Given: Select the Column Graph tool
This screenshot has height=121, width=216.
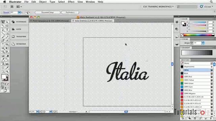Looking at the screenshot, I should tap(7, 64).
